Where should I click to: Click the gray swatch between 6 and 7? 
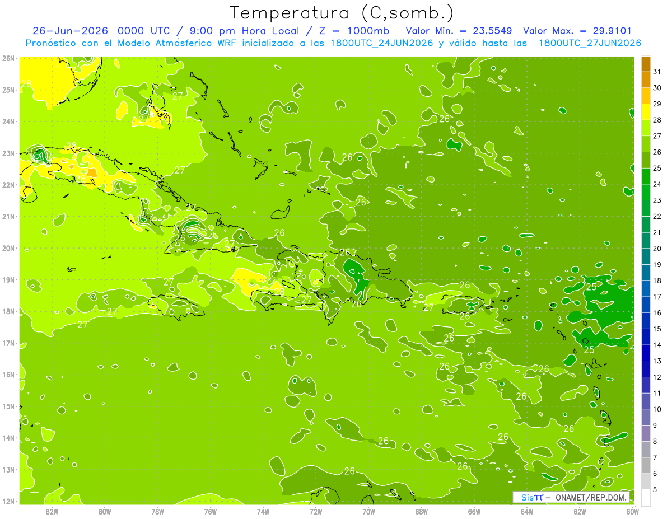click(x=646, y=465)
